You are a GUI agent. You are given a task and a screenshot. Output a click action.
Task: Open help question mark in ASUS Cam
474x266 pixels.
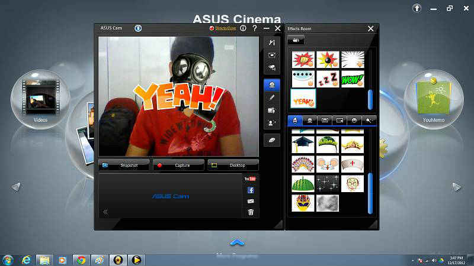[255, 28]
